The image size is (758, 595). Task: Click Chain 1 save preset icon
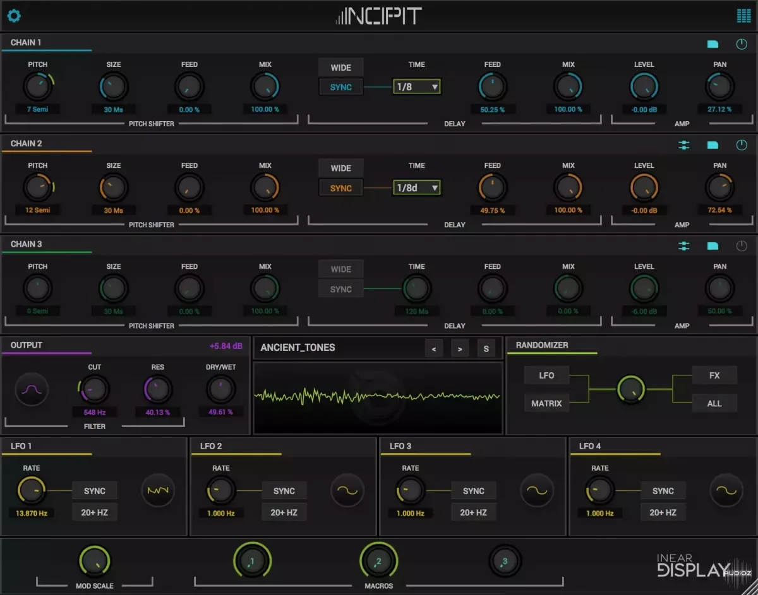713,44
